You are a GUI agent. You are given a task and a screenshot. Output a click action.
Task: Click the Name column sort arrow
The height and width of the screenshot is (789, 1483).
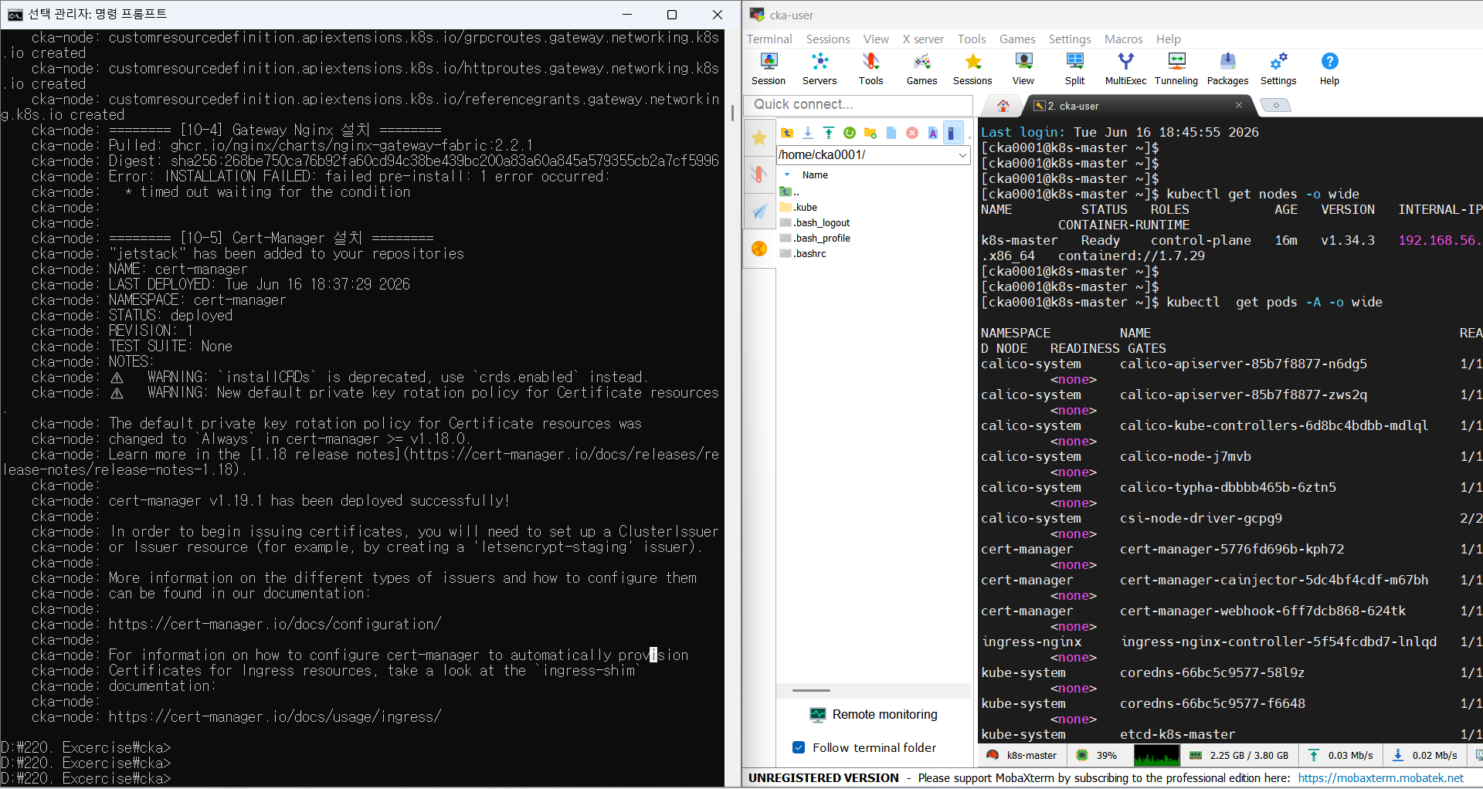(787, 175)
